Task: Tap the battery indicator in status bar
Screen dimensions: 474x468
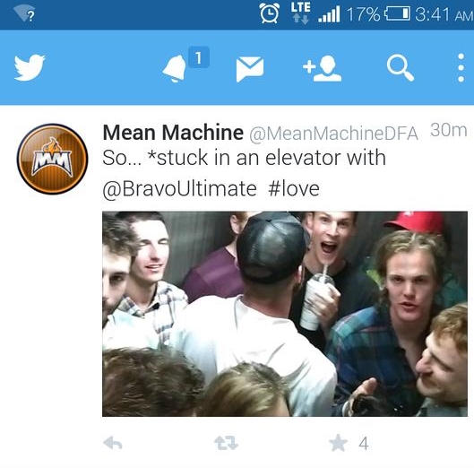Action: (397, 13)
